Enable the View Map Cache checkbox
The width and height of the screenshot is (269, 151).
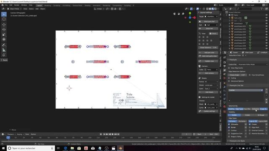(x=229, y=68)
